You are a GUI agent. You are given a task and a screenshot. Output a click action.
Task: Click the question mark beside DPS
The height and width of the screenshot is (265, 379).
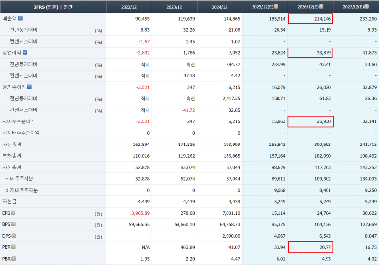coord(13,236)
